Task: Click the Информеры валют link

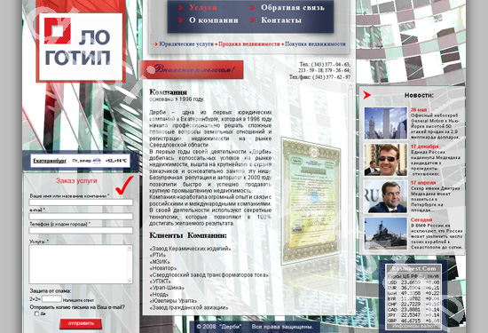Action: 413,326
